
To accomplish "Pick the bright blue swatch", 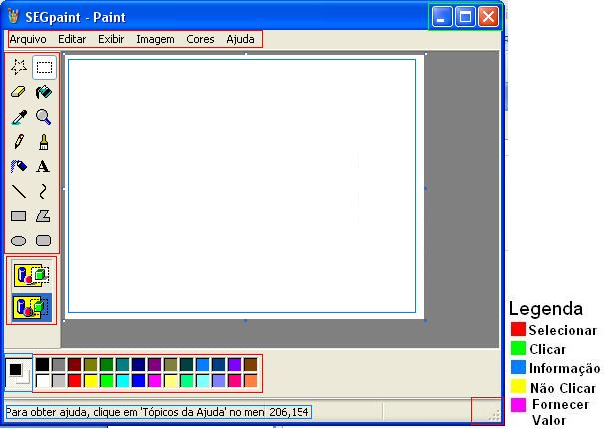I will point(139,381).
